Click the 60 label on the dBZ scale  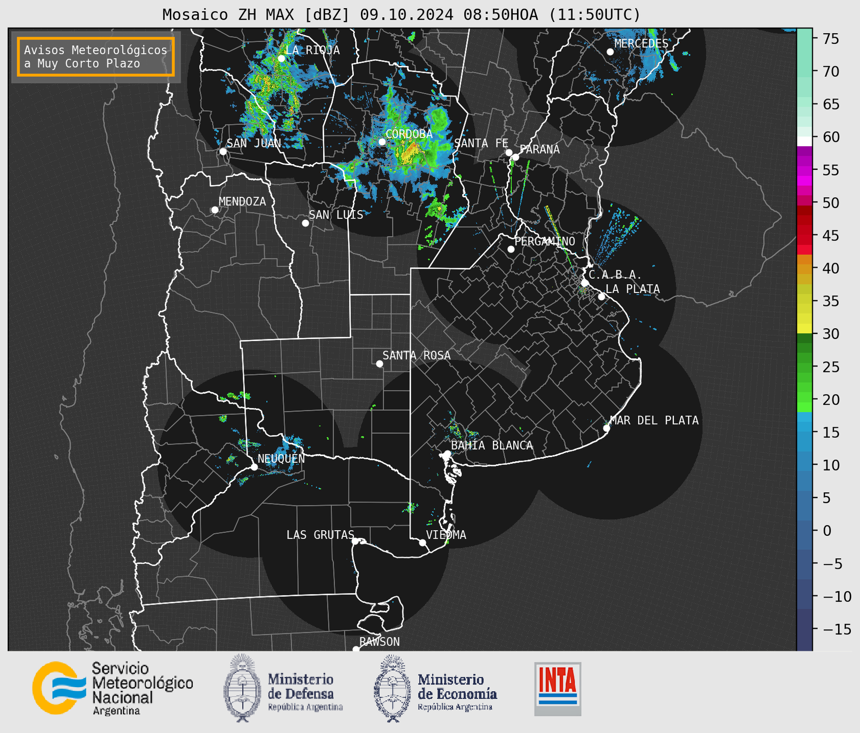tap(830, 137)
